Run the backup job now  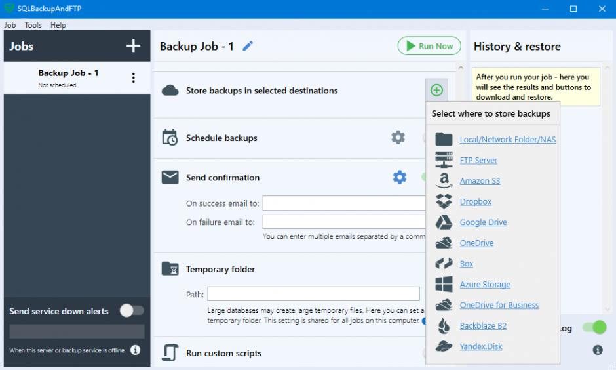[x=429, y=46]
